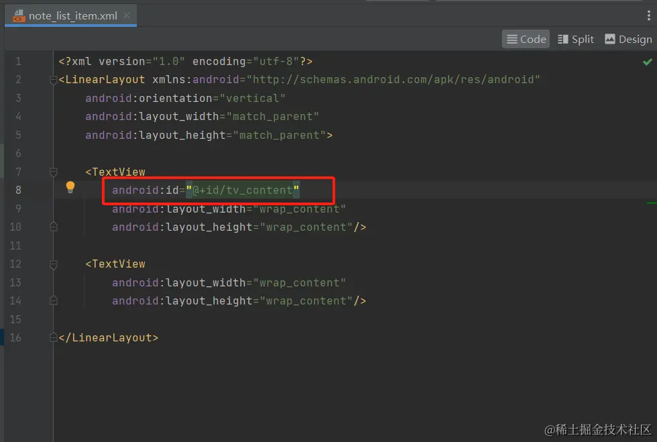Click the yellow lightbulb quick-fix icon

pos(70,187)
